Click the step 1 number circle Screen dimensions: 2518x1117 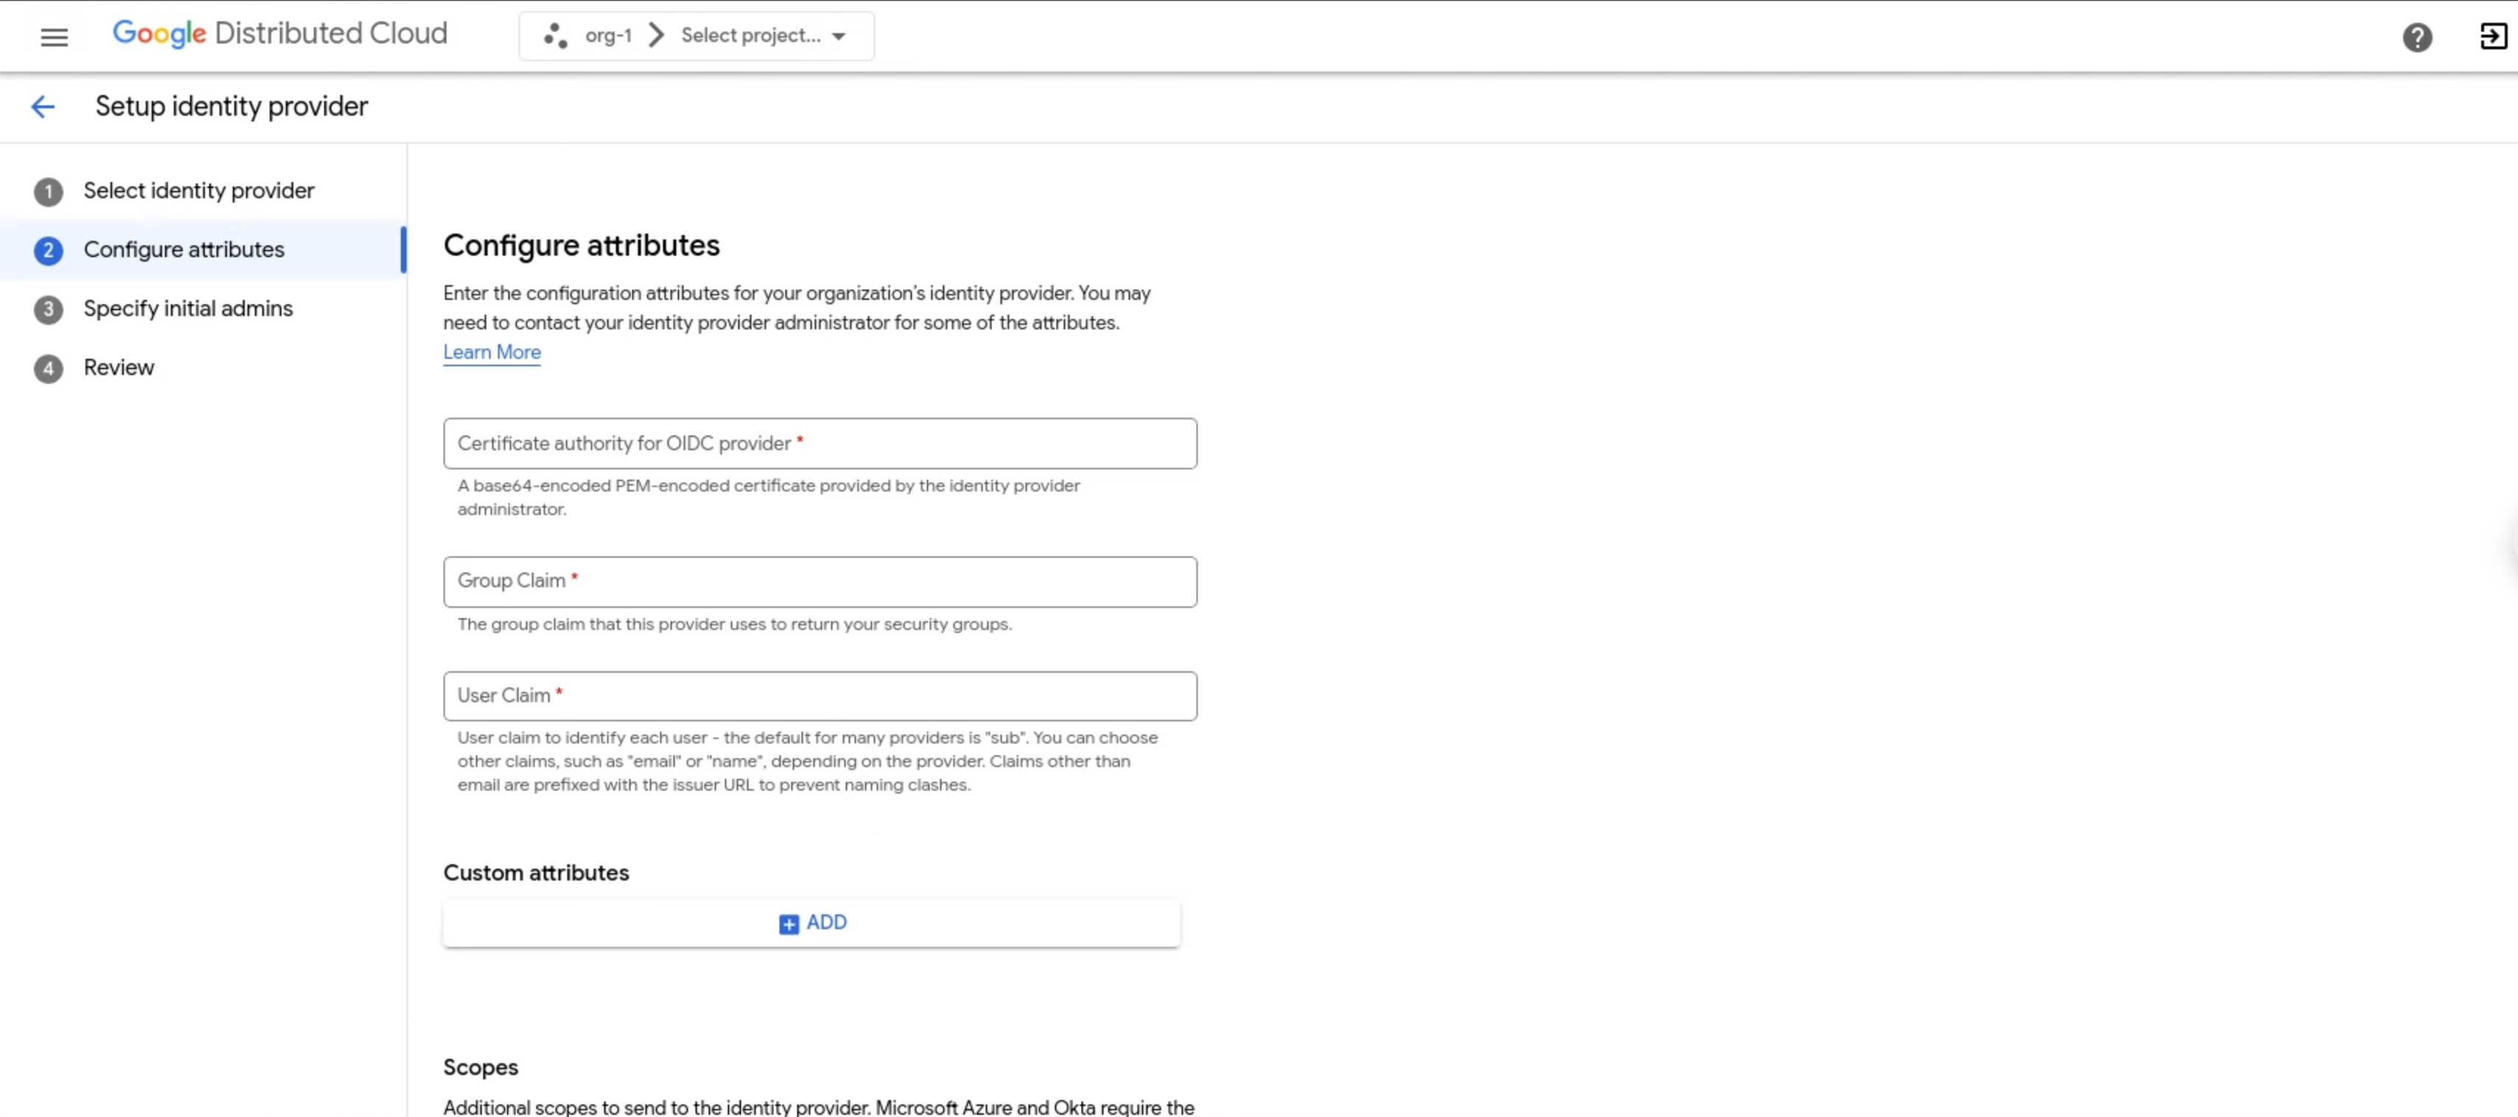pyautogui.click(x=48, y=192)
